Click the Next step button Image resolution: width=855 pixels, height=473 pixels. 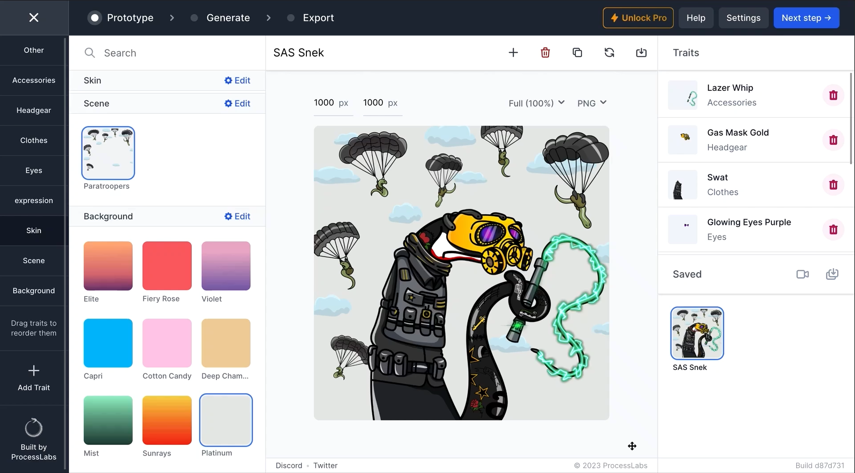[806, 18]
